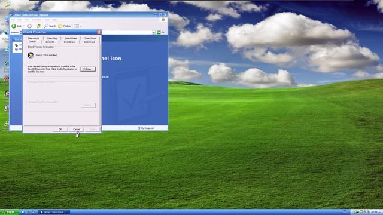Click OK in the DirectX Properties dialog

pos(60,129)
